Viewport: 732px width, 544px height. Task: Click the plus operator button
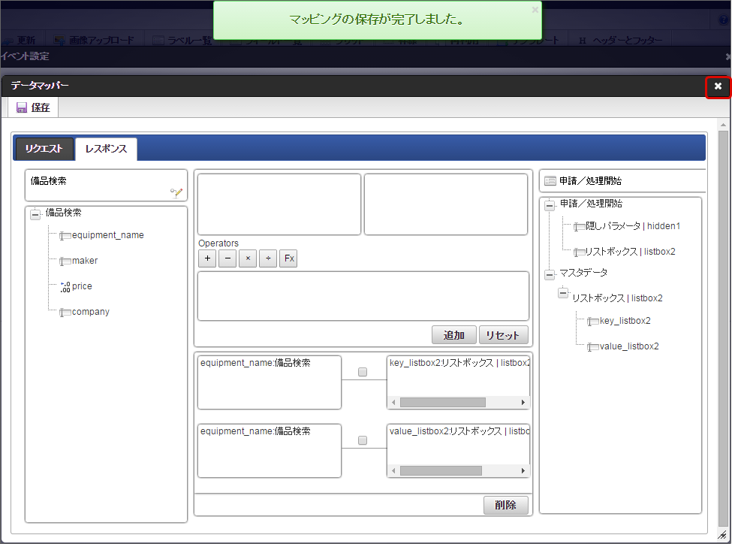tap(207, 258)
